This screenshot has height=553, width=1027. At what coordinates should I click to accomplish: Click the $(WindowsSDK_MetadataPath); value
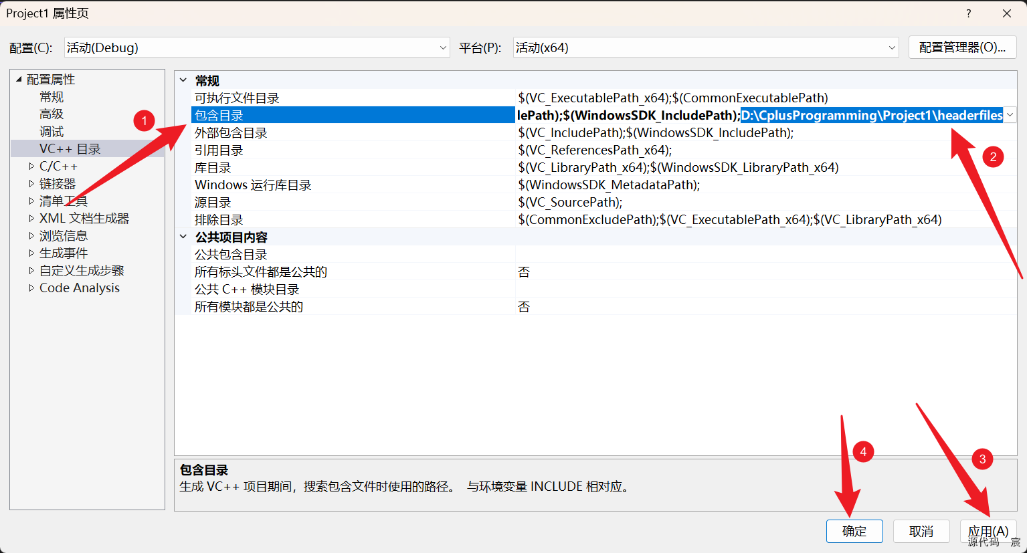[766, 185]
